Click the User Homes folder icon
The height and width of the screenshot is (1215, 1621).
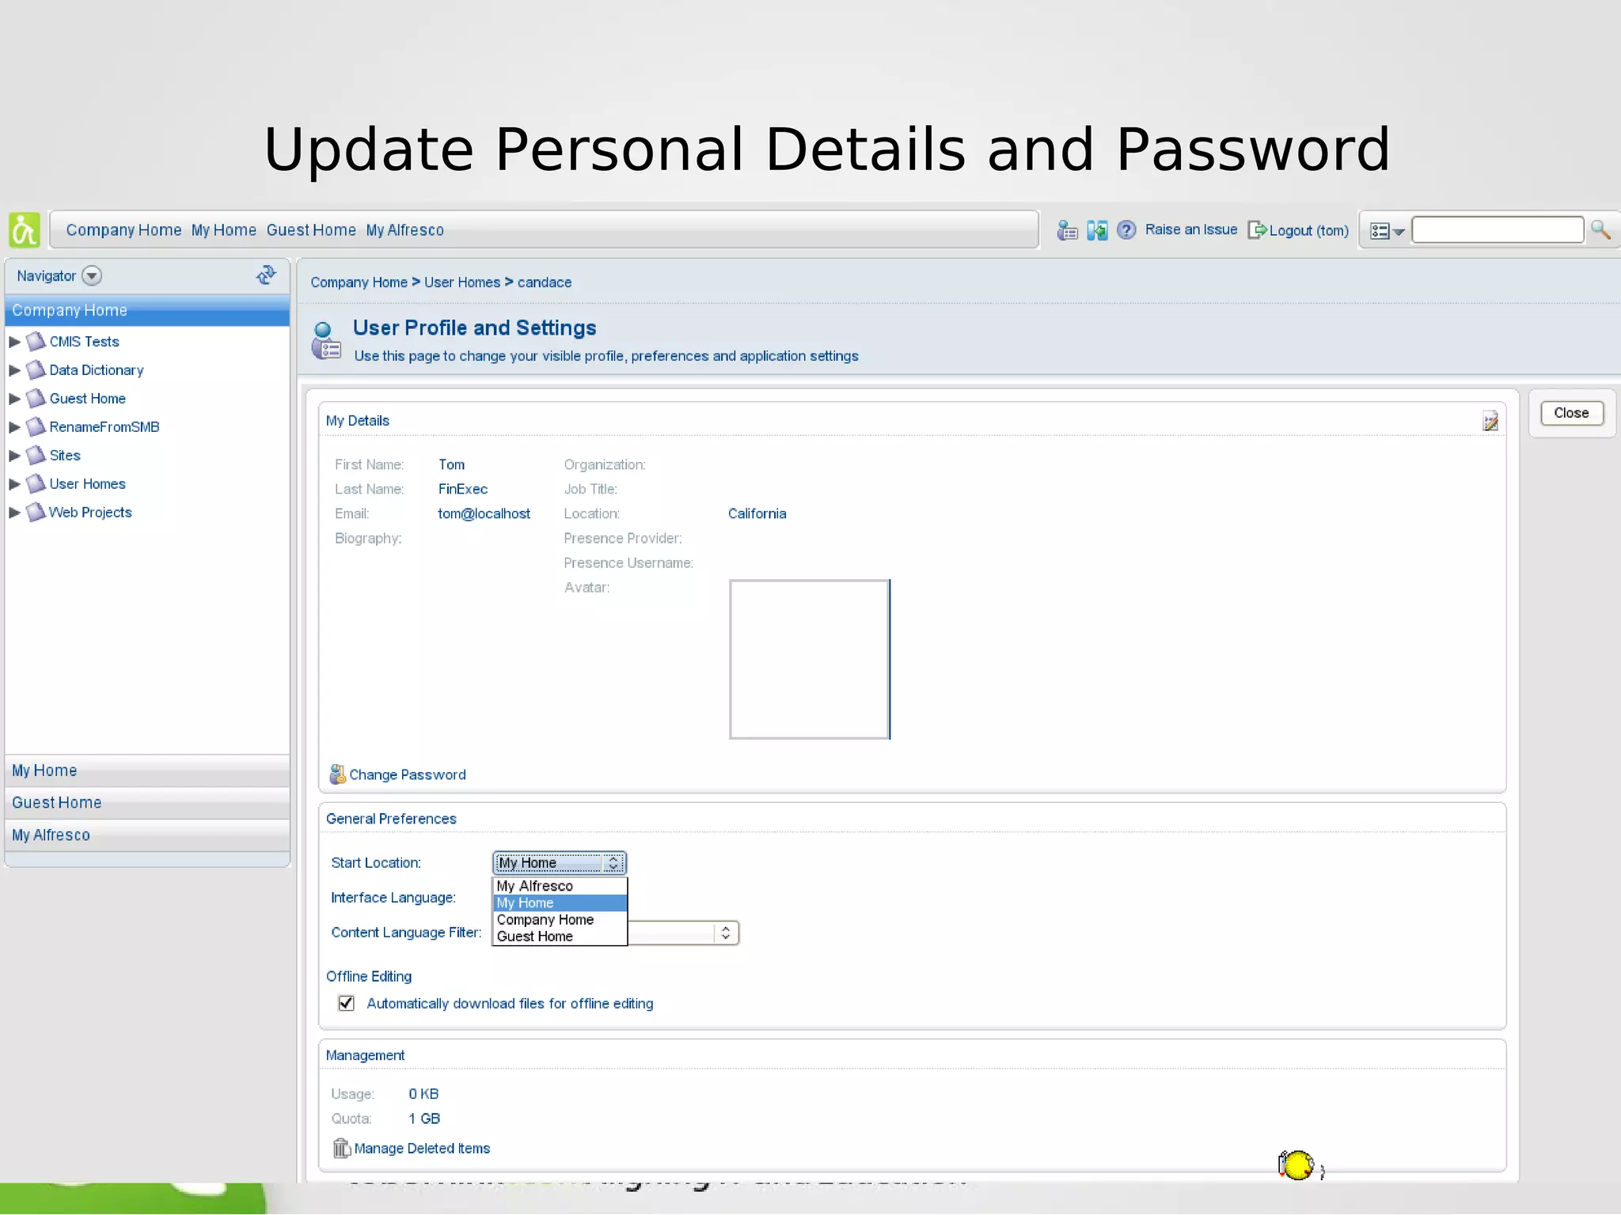[x=36, y=484]
